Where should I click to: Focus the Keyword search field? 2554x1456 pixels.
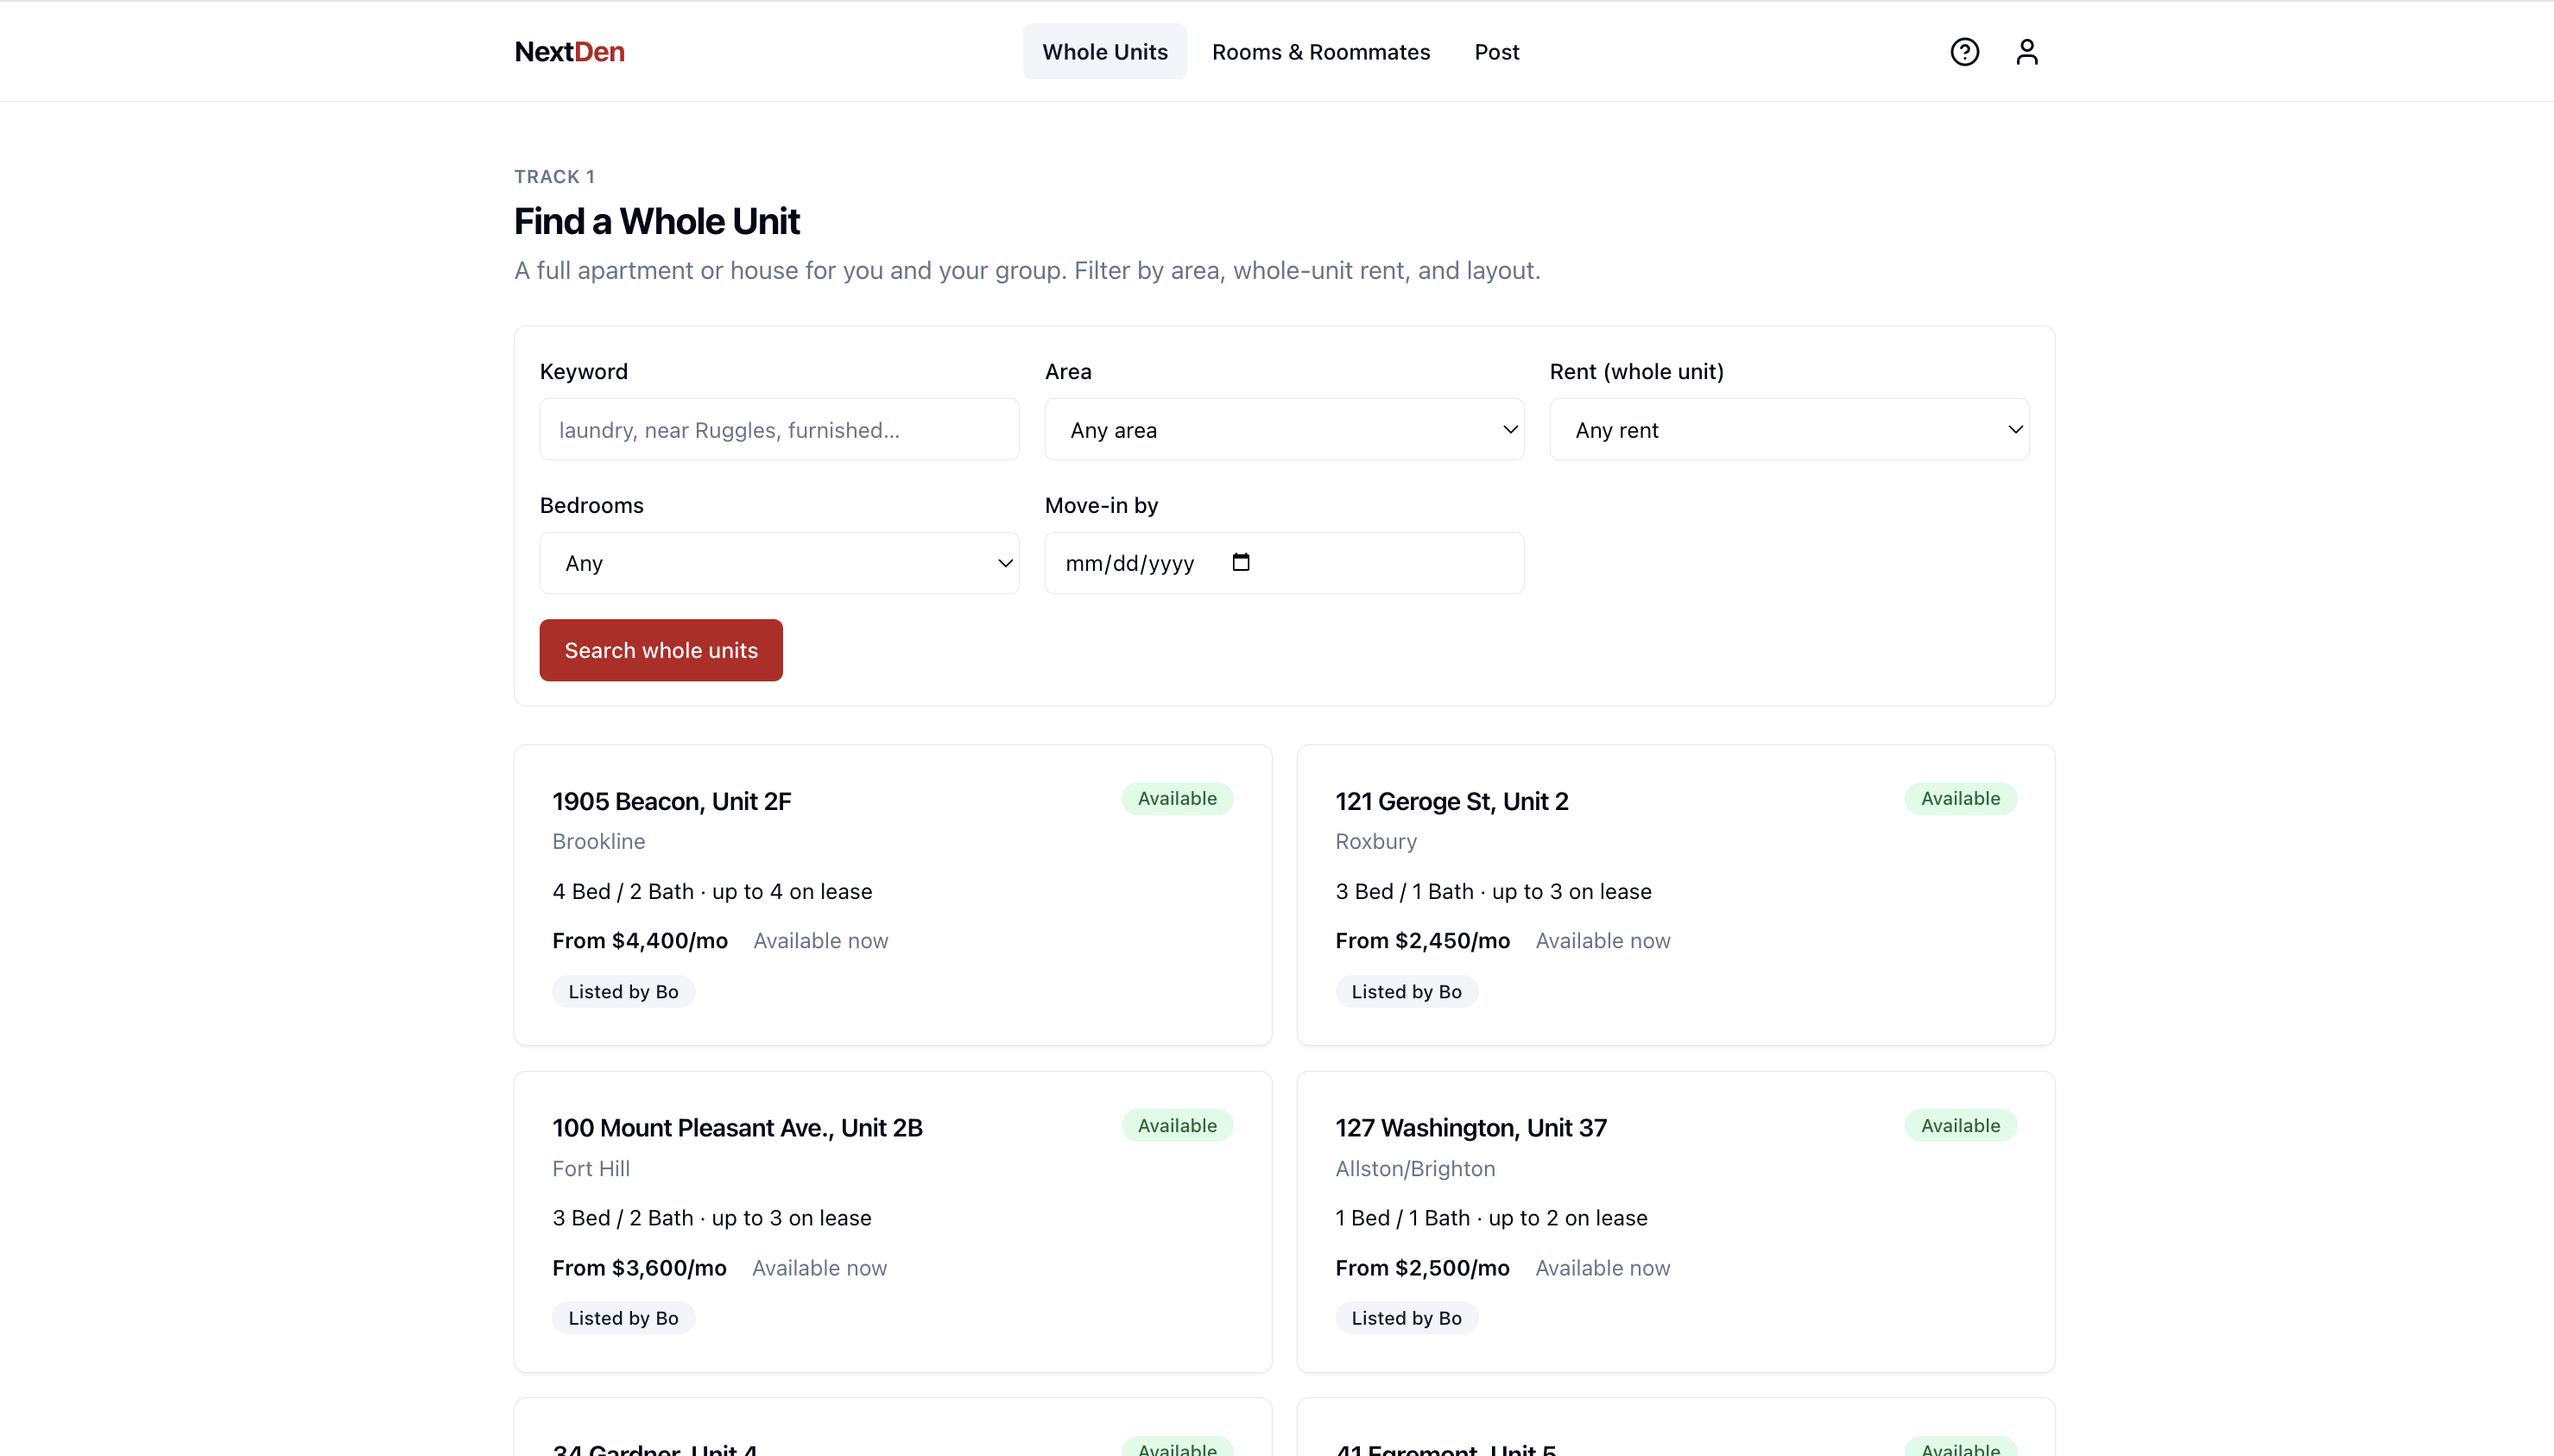[779, 430]
